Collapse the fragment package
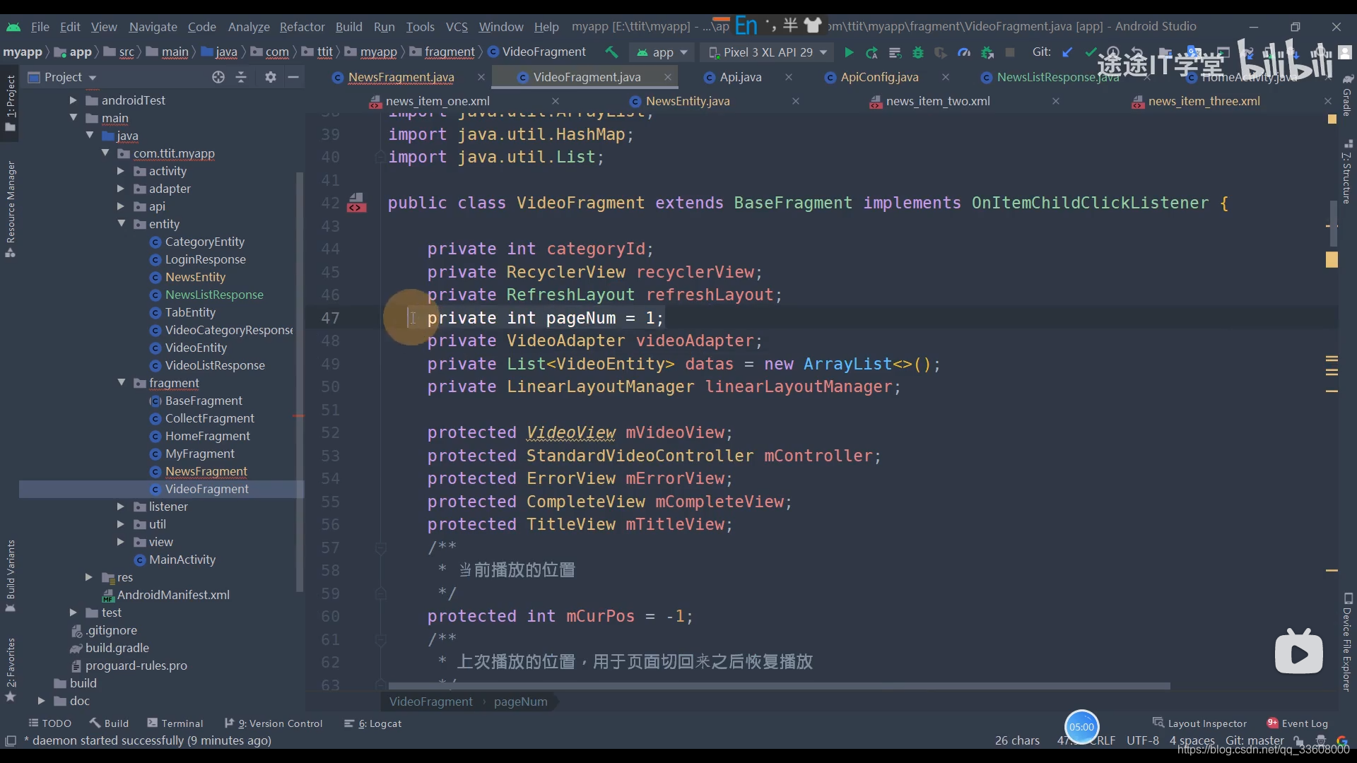The image size is (1357, 763). tap(121, 383)
